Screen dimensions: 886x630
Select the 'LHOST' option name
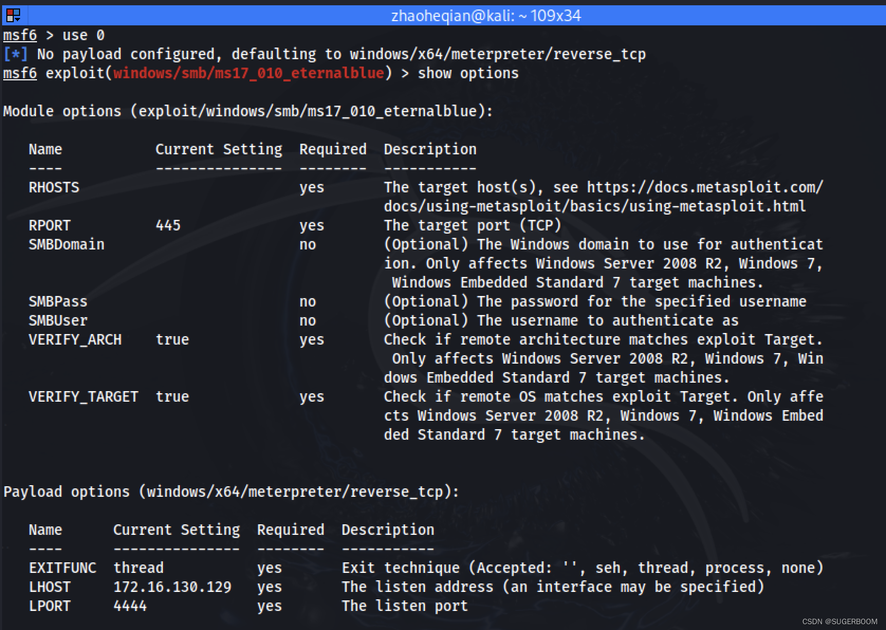pos(50,587)
